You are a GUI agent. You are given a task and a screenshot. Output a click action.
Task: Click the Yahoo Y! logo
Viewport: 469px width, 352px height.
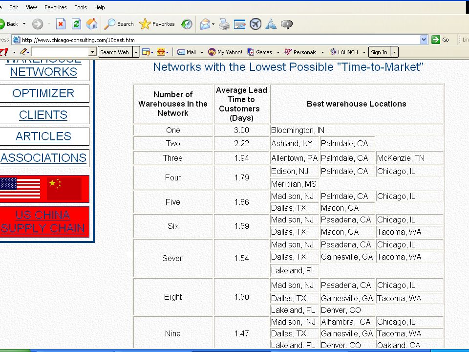tap(4, 52)
